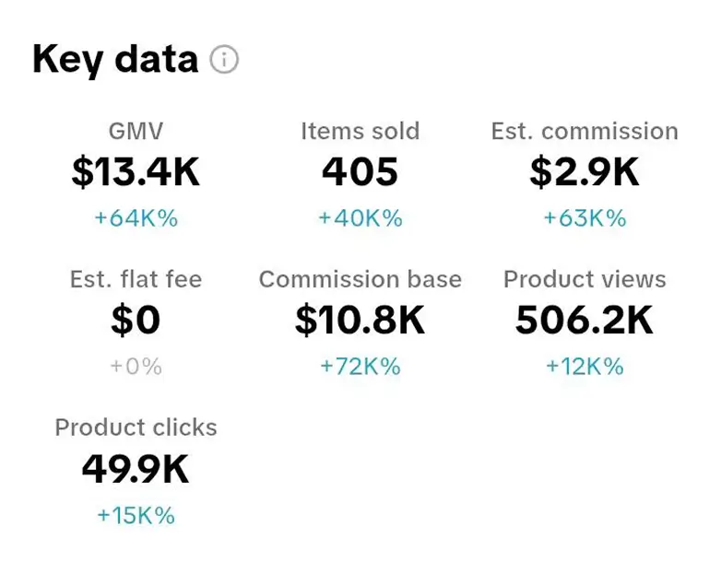This screenshot has width=721, height=573.
Task: Select the GMV metric label
Action: 136,132
